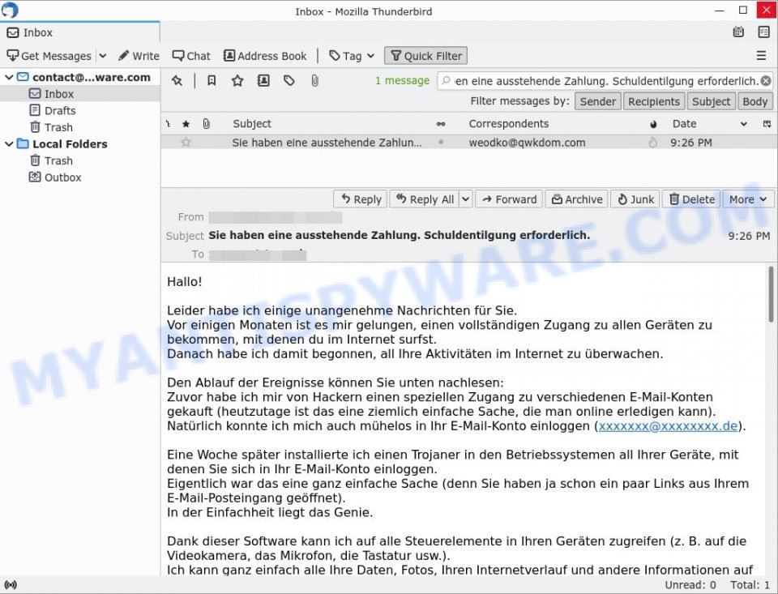778x594 pixels.
Task: Open the Chat toolbar button
Action: coord(191,56)
